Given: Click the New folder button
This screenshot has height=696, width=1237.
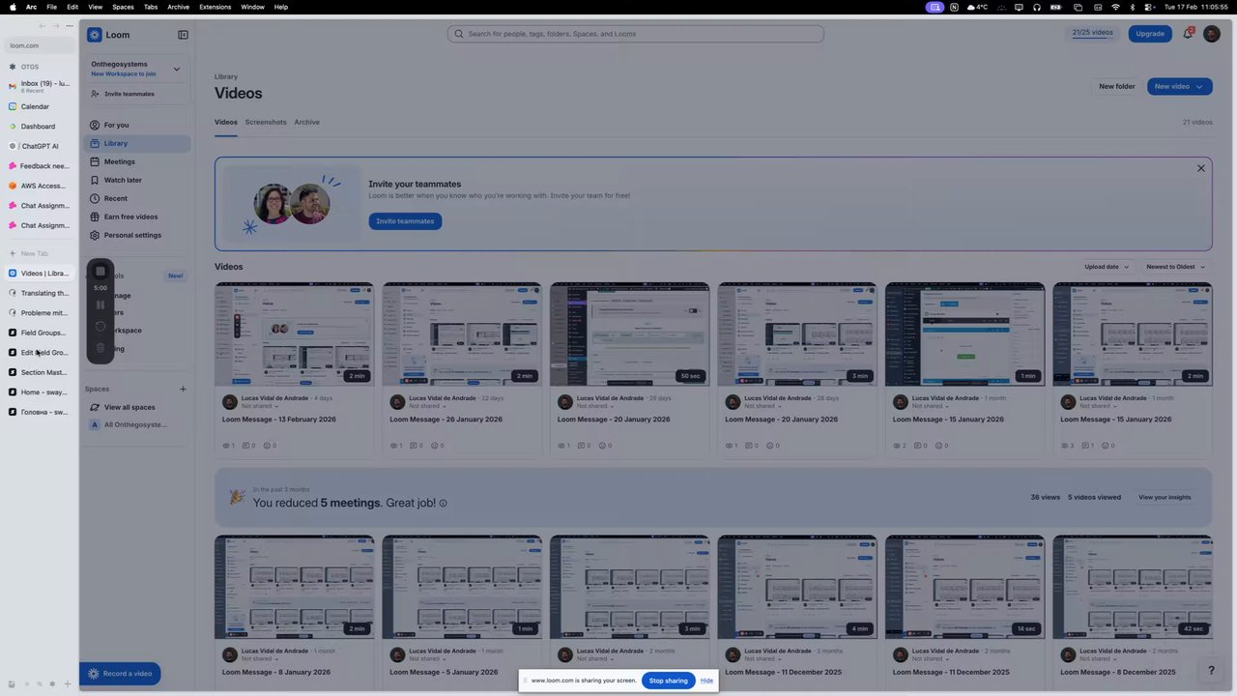Looking at the screenshot, I should [1117, 86].
